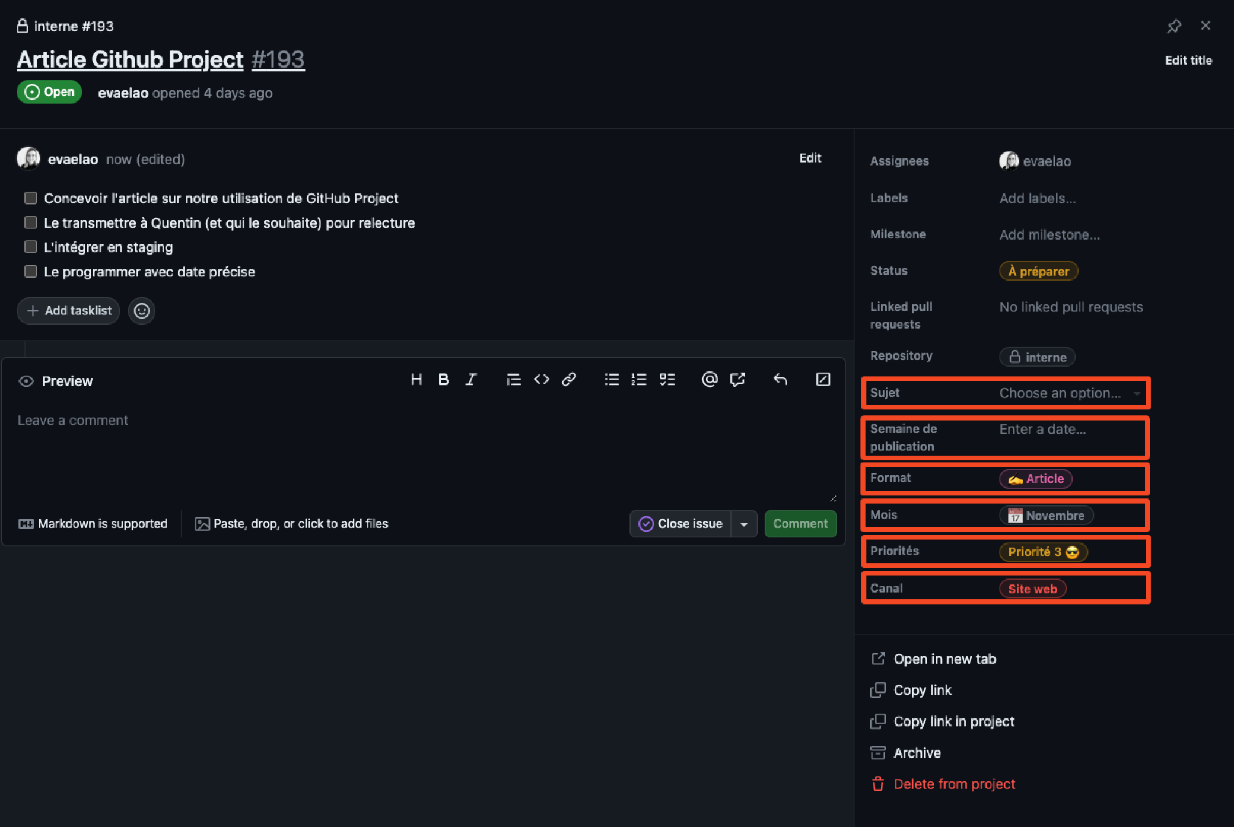Image resolution: width=1234 pixels, height=827 pixels.
Task: Mention a user with the @ icon
Action: 709,380
